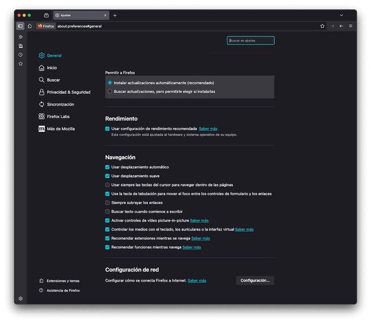The height and width of the screenshot is (323, 371).
Task: Open Saber más link for rendimiento
Action: pyautogui.click(x=208, y=129)
